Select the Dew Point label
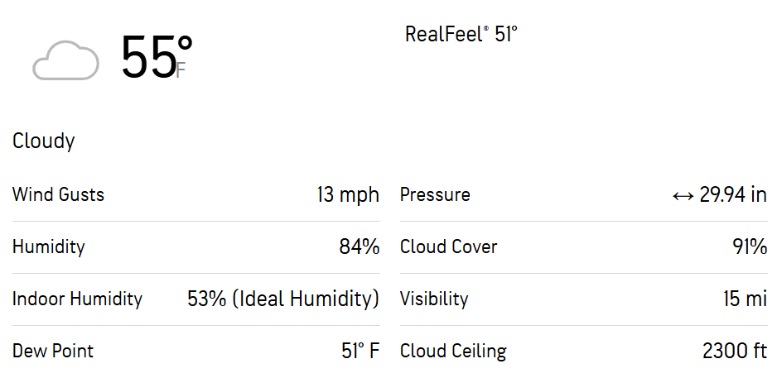Image resolution: width=777 pixels, height=378 pixels. [53, 351]
